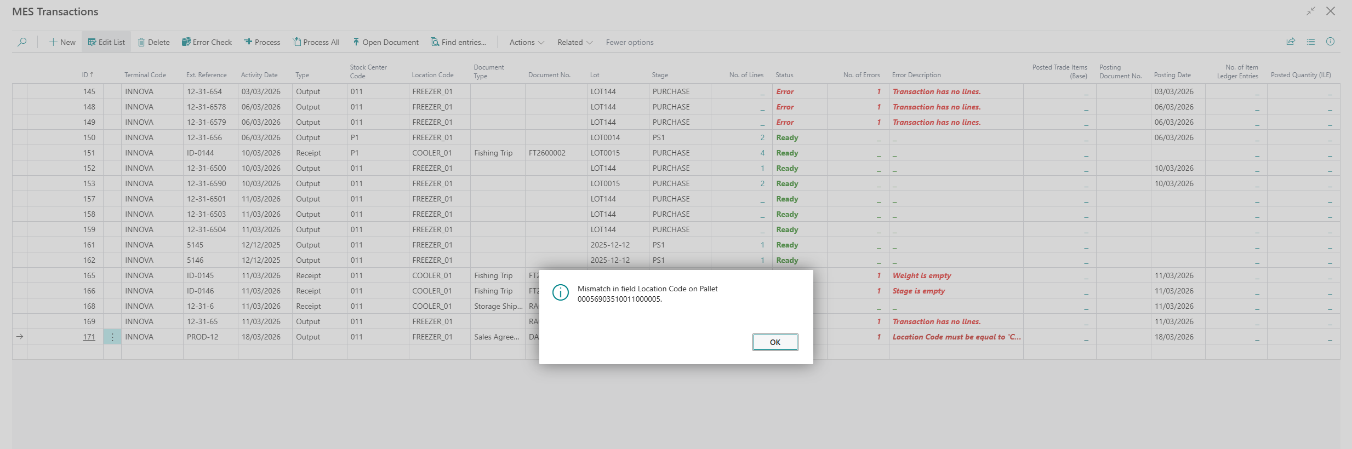
Task: Click the Delete trash icon
Action: tap(141, 42)
